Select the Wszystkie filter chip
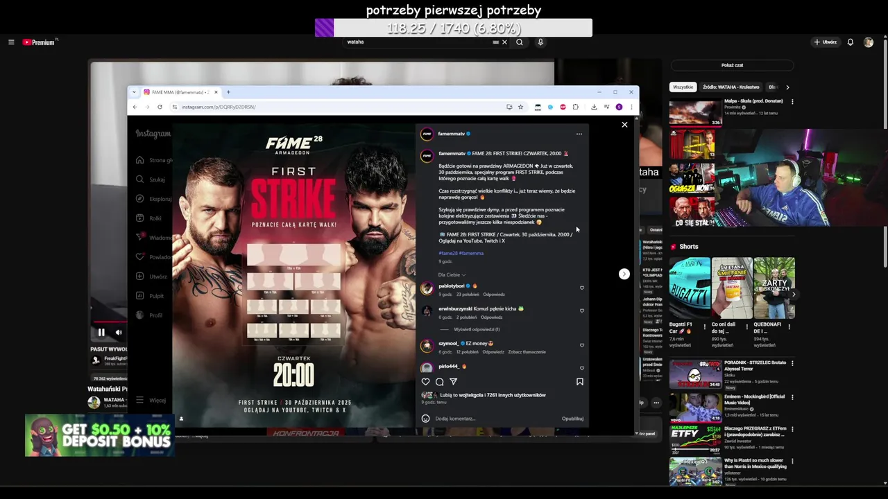The image size is (888, 499). point(683,87)
